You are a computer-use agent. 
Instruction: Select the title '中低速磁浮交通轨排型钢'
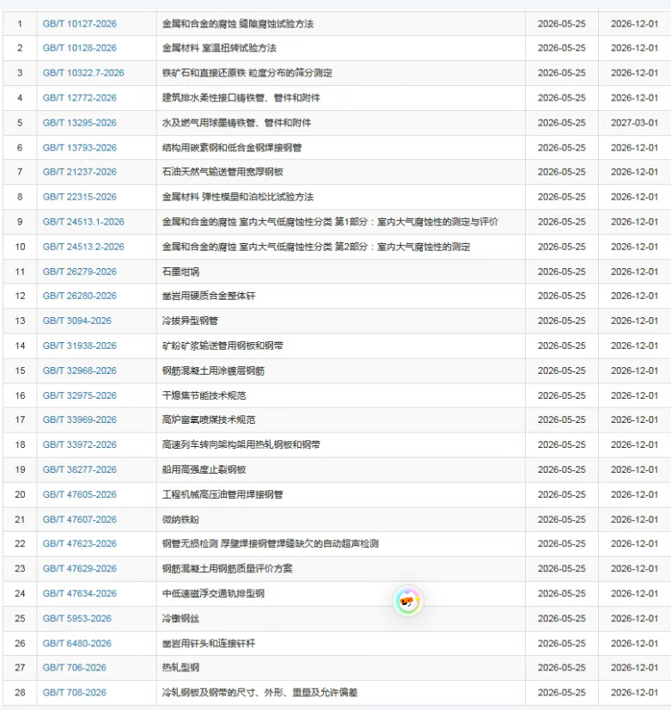213,593
